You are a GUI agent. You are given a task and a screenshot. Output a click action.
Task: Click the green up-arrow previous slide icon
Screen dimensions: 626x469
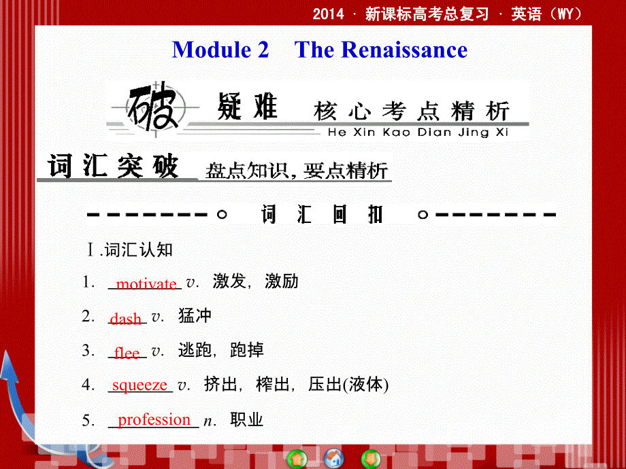click(297, 457)
